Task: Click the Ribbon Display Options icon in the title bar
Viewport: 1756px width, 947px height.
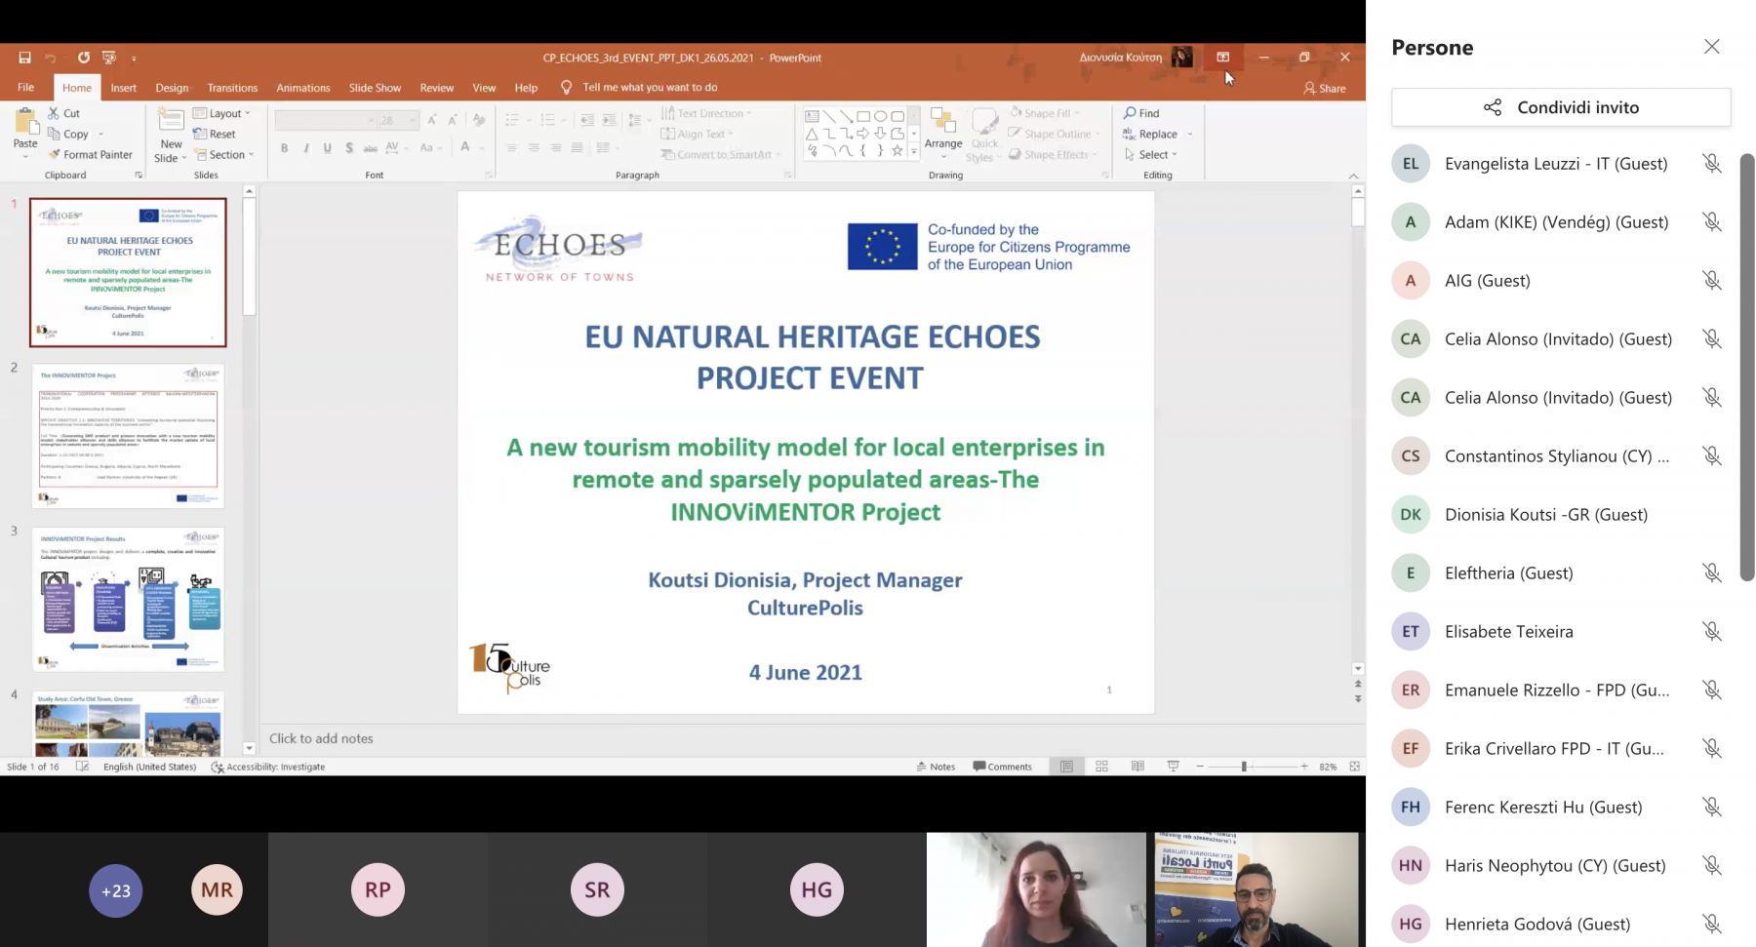Action: pos(1222,58)
